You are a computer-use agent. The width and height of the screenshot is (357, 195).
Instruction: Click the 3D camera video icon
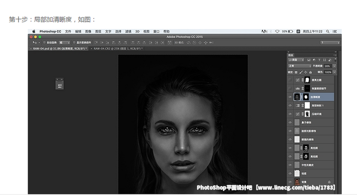tap(212, 42)
